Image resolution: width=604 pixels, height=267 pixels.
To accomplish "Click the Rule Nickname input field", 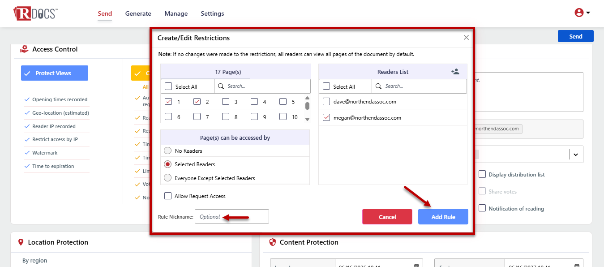I will pos(232,216).
